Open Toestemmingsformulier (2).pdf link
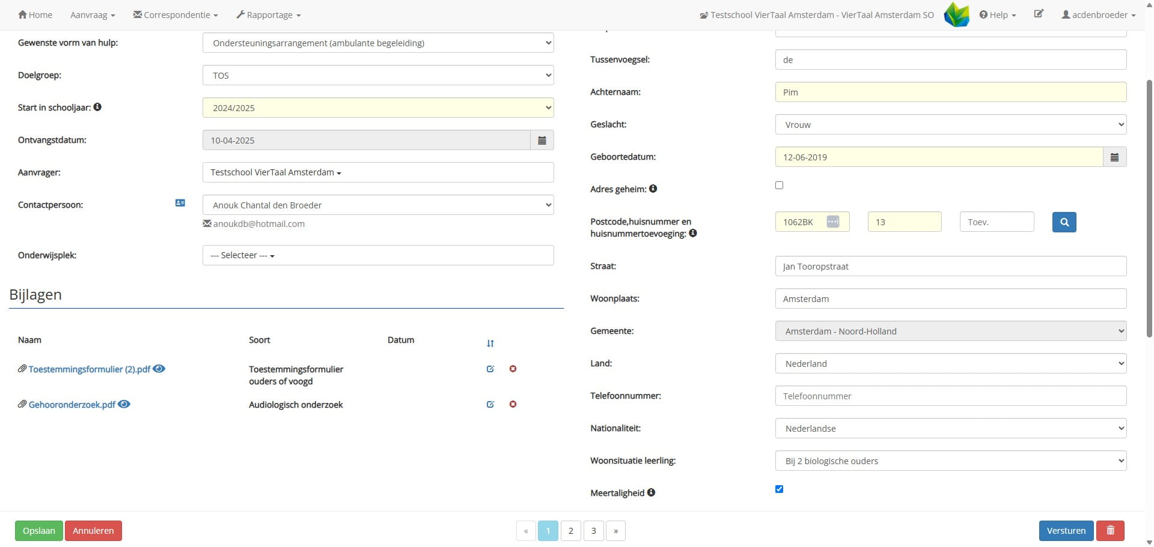1154x547 pixels. (90, 369)
